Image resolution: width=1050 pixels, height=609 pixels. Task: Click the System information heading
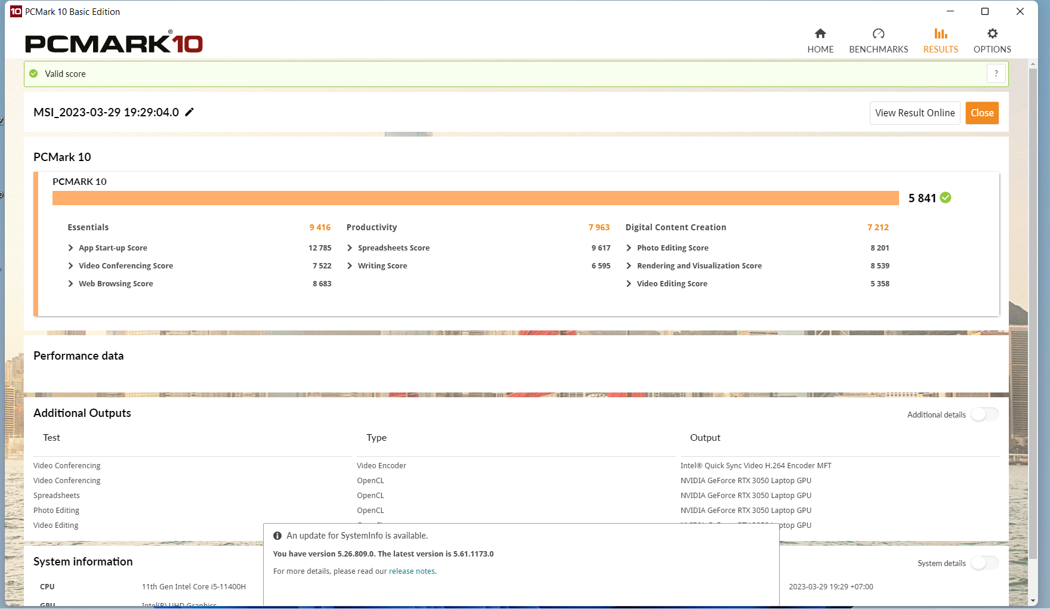tap(83, 561)
